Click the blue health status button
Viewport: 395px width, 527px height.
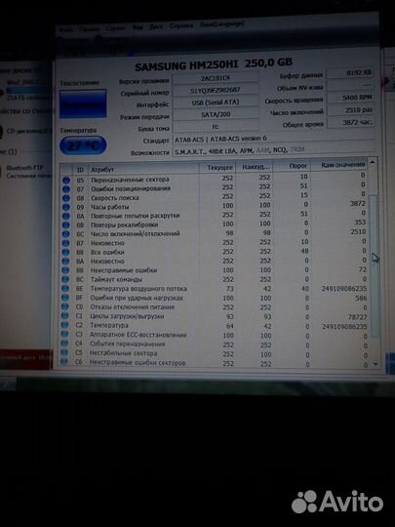83,103
